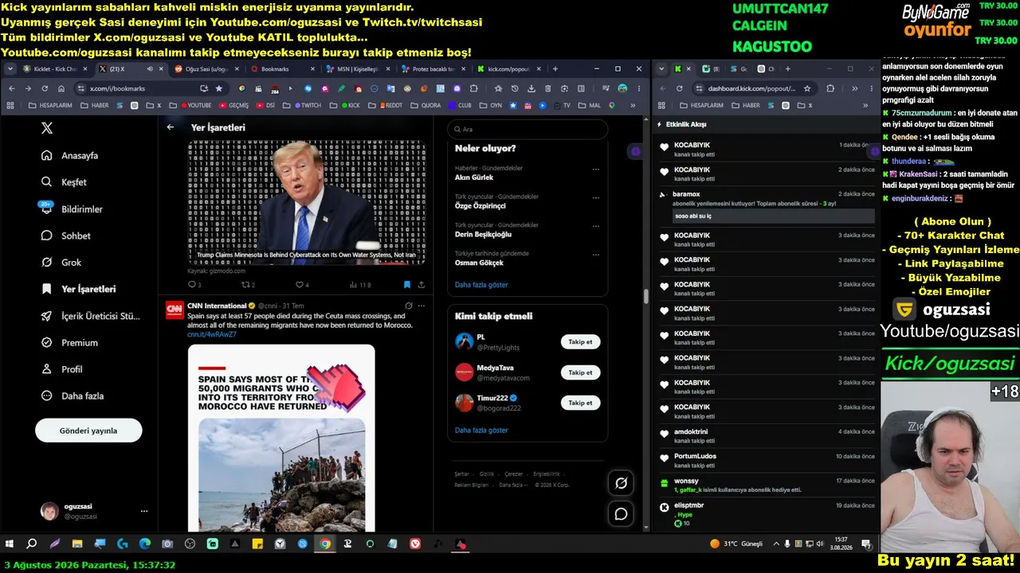The height and width of the screenshot is (573, 1020).
Task: Follow PL @PrettyLights with Takip et
Action: click(581, 342)
